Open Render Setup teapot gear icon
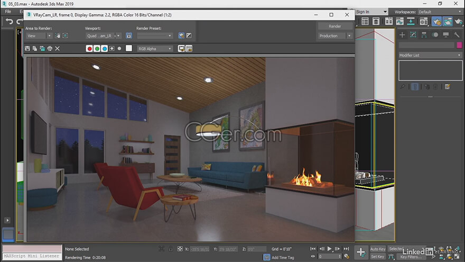The height and width of the screenshot is (262, 465). point(436,21)
